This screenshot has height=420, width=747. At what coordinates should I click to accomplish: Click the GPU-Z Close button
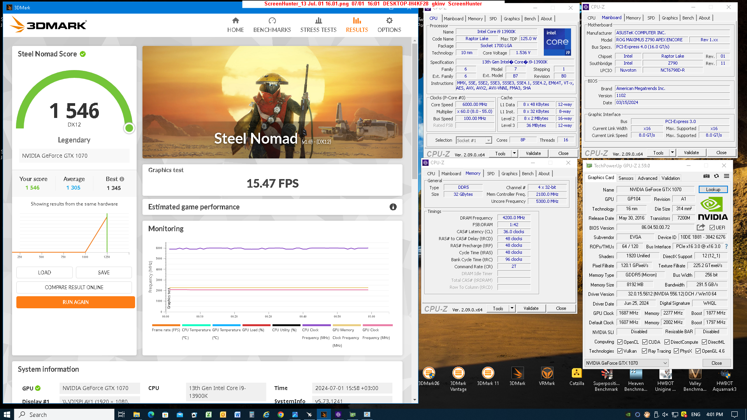[716, 363]
